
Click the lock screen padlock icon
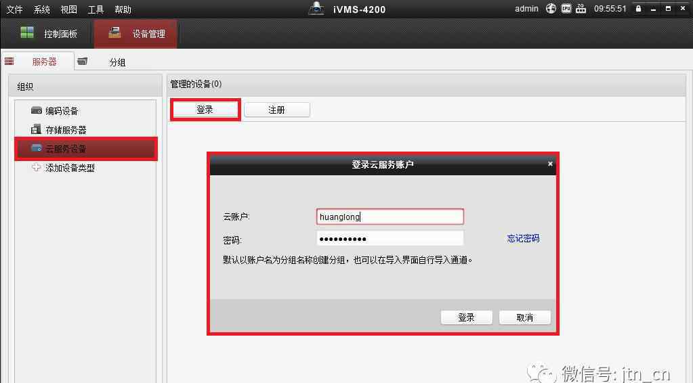click(637, 9)
